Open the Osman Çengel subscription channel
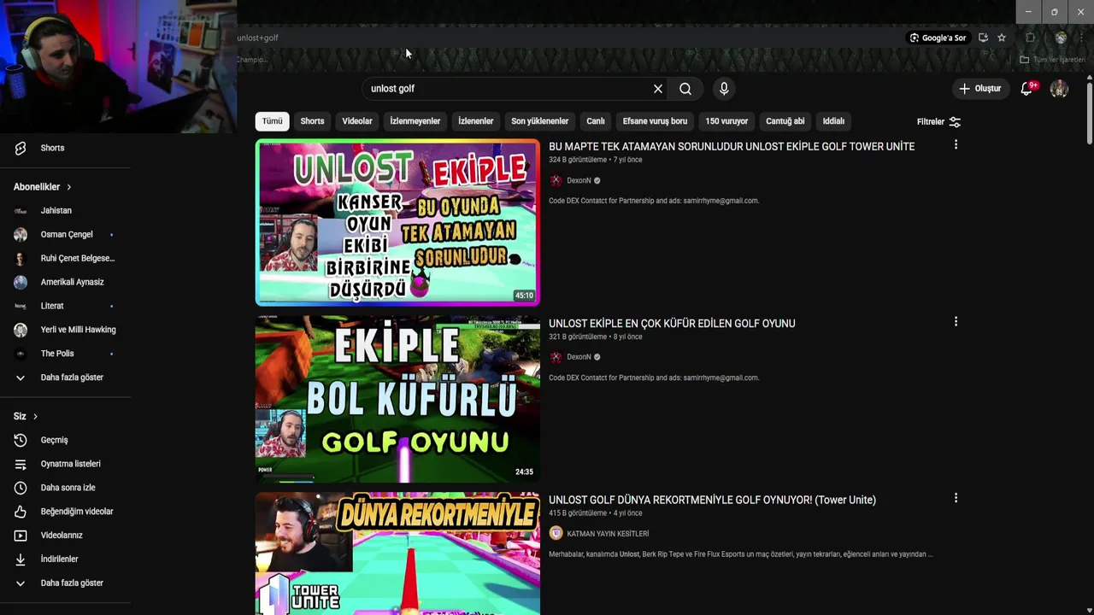Screen dimensions: 1094x615 pos(65,234)
